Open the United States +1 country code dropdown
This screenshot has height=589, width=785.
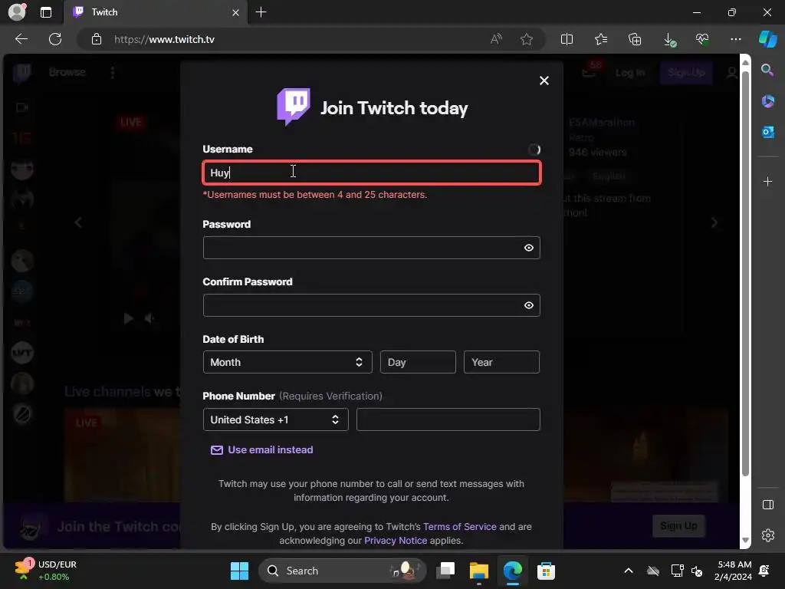tap(275, 420)
